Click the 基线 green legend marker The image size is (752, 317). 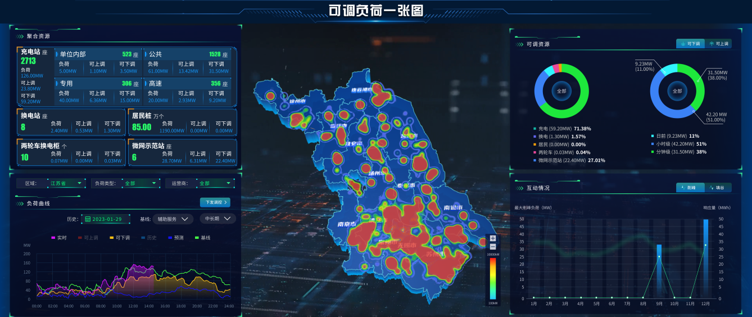(197, 238)
